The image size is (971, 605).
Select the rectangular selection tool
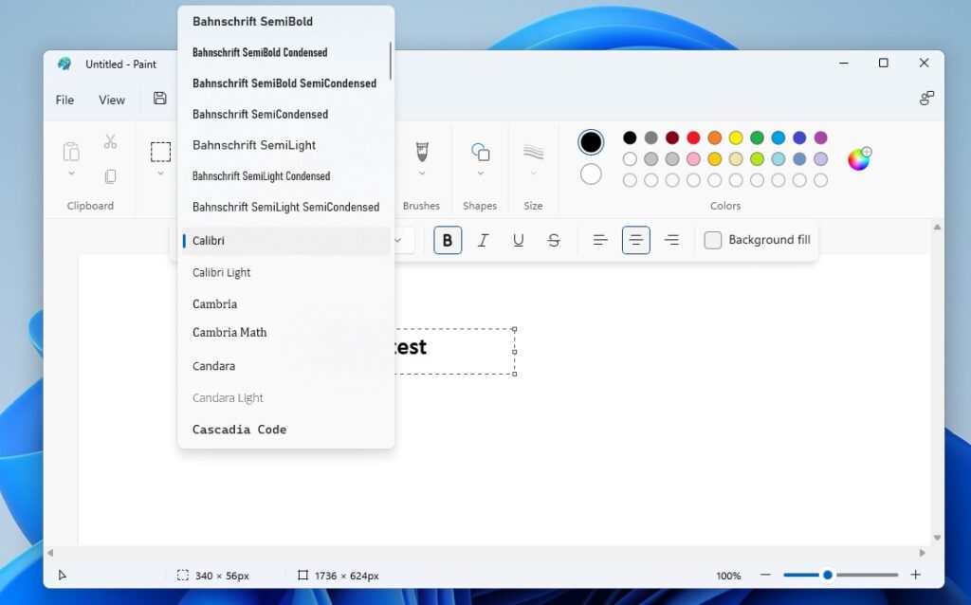(x=160, y=152)
